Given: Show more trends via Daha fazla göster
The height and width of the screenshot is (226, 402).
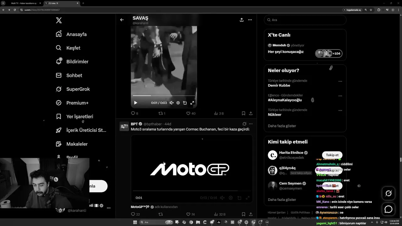Looking at the screenshot, I should [x=282, y=126].
